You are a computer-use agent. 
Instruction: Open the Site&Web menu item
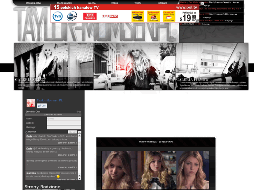coord(162,3)
